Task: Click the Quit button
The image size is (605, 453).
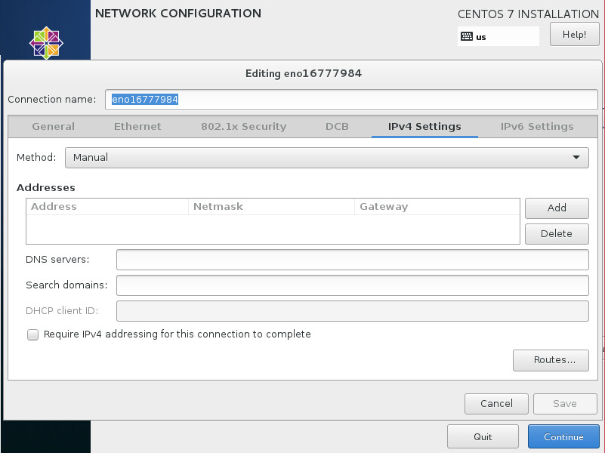Action: click(x=483, y=437)
